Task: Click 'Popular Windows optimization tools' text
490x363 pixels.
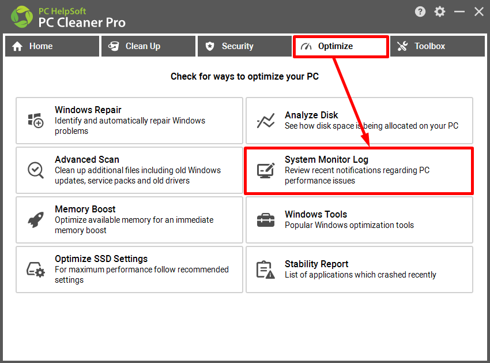Action: [x=349, y=225]
